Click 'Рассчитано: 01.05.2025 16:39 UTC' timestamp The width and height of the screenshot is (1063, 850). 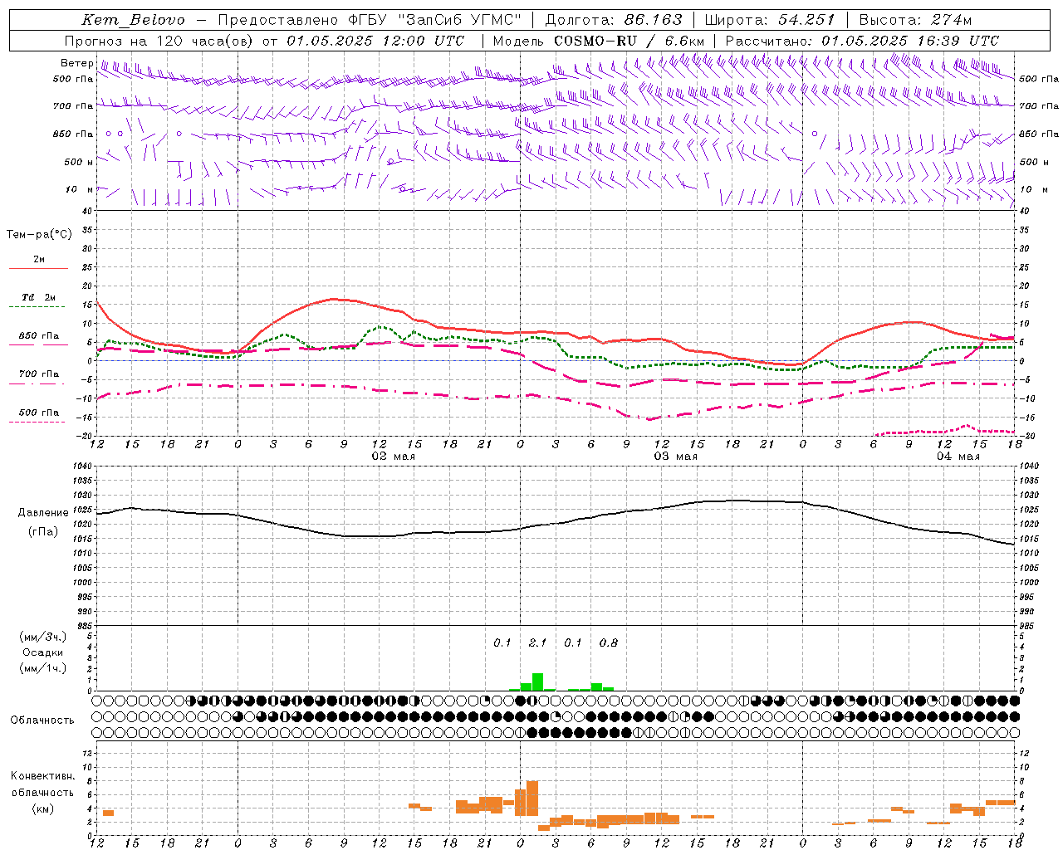(x=862, y=41)
